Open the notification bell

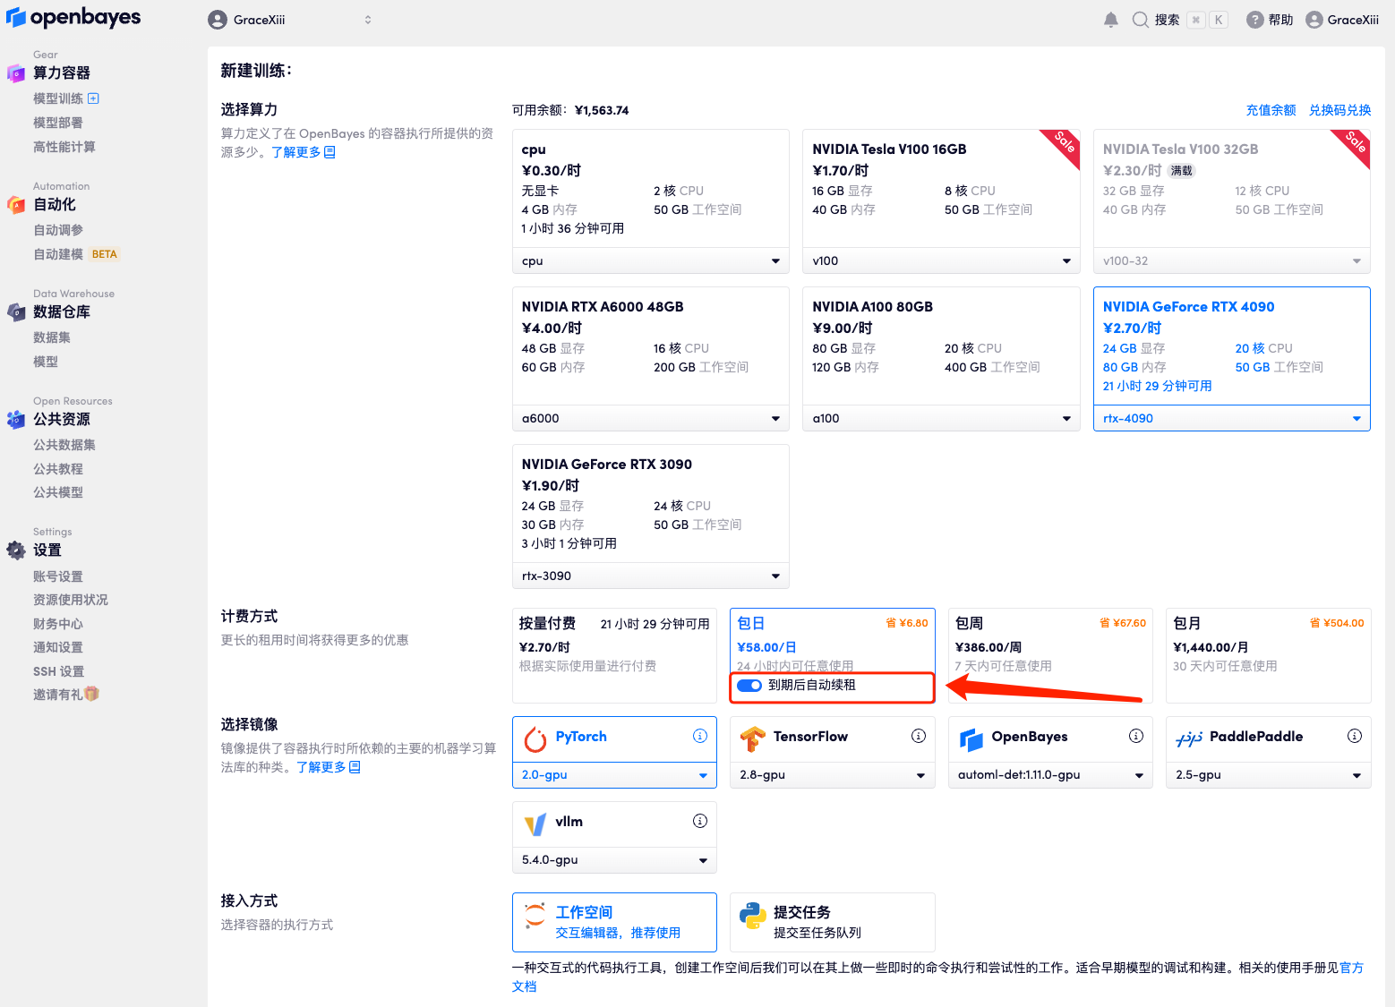pyautogui.click(x=1110, y=19)
